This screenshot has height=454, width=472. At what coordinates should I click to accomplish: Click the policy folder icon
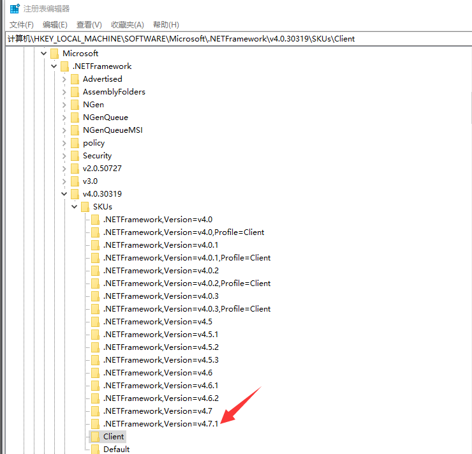click(75, 143)
